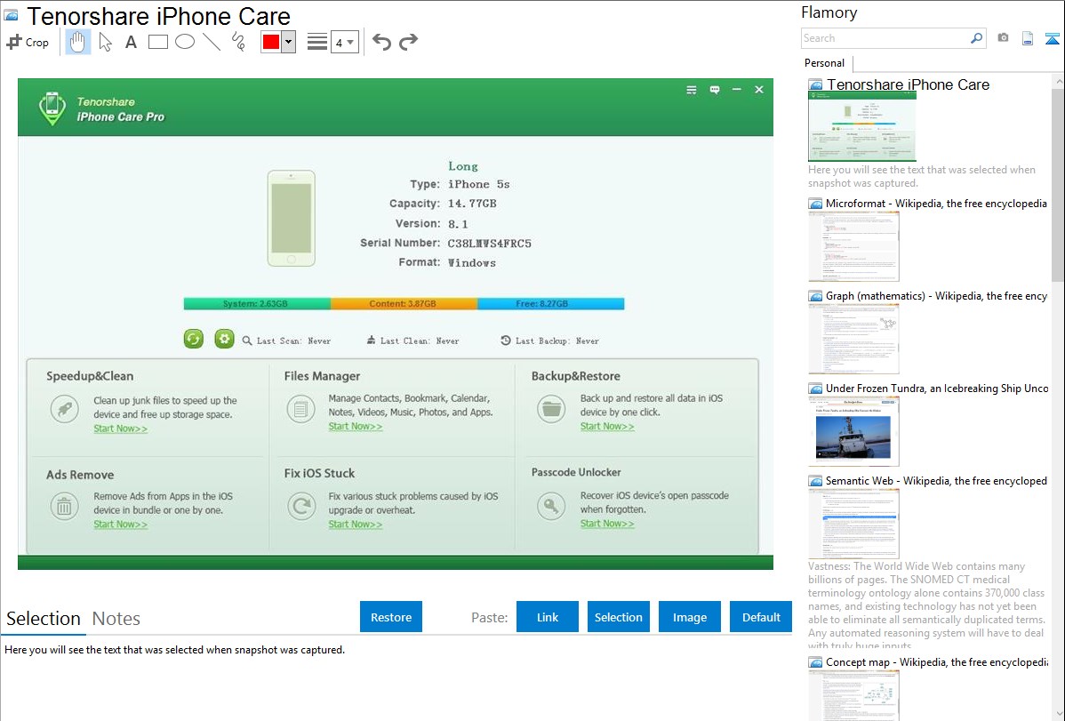Pick the rectangle shape tool
Viewport: 1065px width, 721px height.
[157, 42]
